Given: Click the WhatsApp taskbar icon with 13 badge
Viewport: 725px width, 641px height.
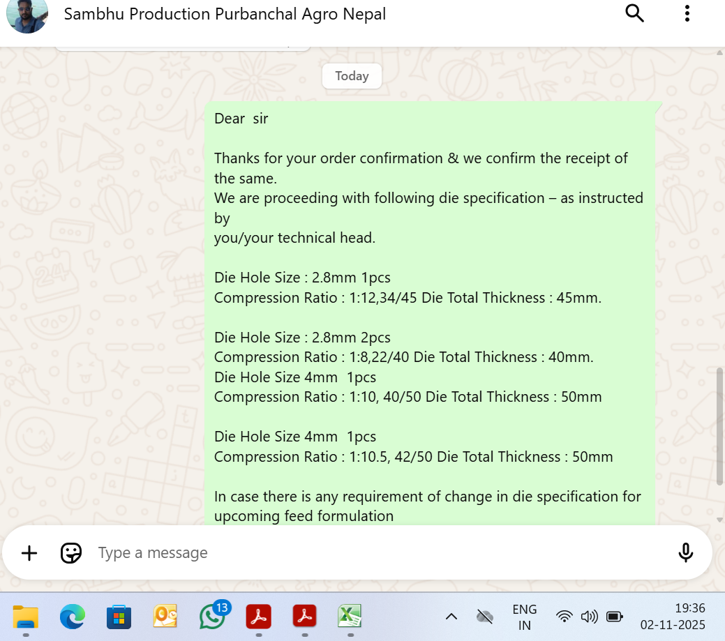Looking at the screenshot, I should click(x=213, y=616).
